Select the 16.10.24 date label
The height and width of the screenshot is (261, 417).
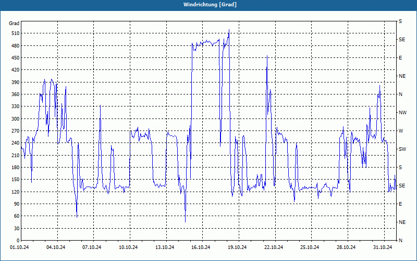click(201, 247)
